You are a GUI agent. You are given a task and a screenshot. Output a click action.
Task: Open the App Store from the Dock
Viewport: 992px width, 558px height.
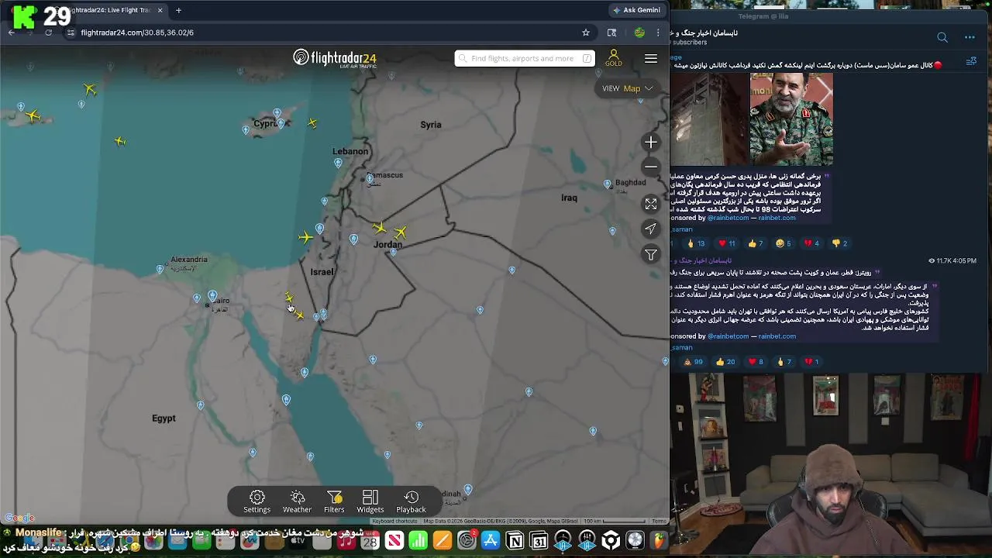click(491, 541)
